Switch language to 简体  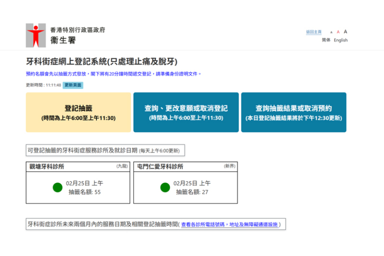tap(326, 40)
